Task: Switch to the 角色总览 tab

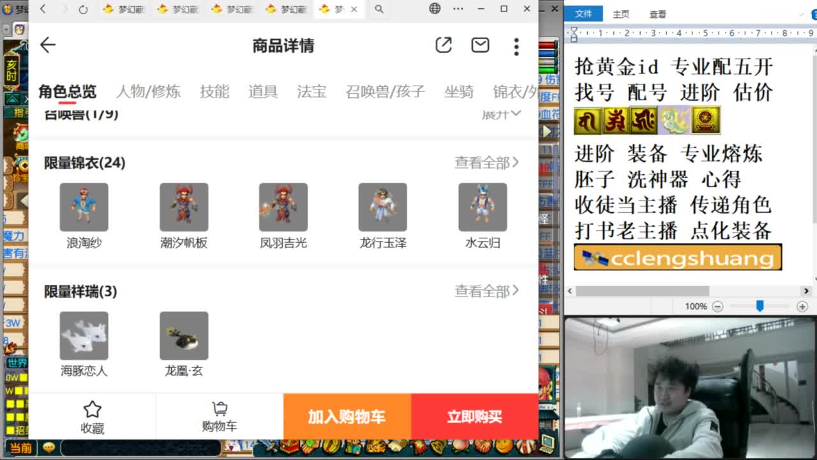Action: pos(67,91)
